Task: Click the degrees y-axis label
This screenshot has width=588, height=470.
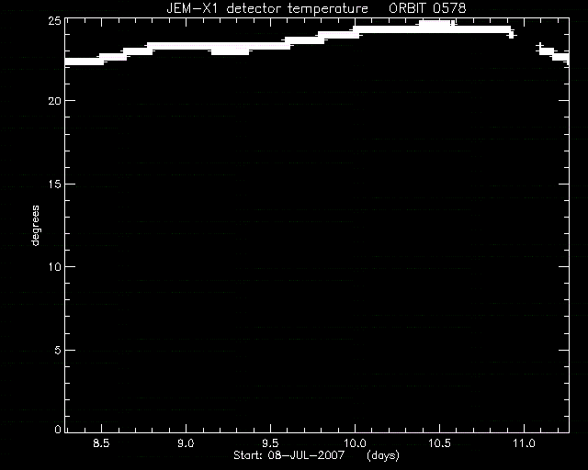Action: pyautogui.click(x=35, y=225)
